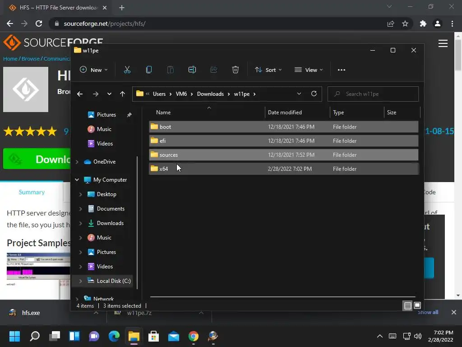Click the Paste icon in Explorer toolbar
Screen dimensions: 462x347
(170, 70)
